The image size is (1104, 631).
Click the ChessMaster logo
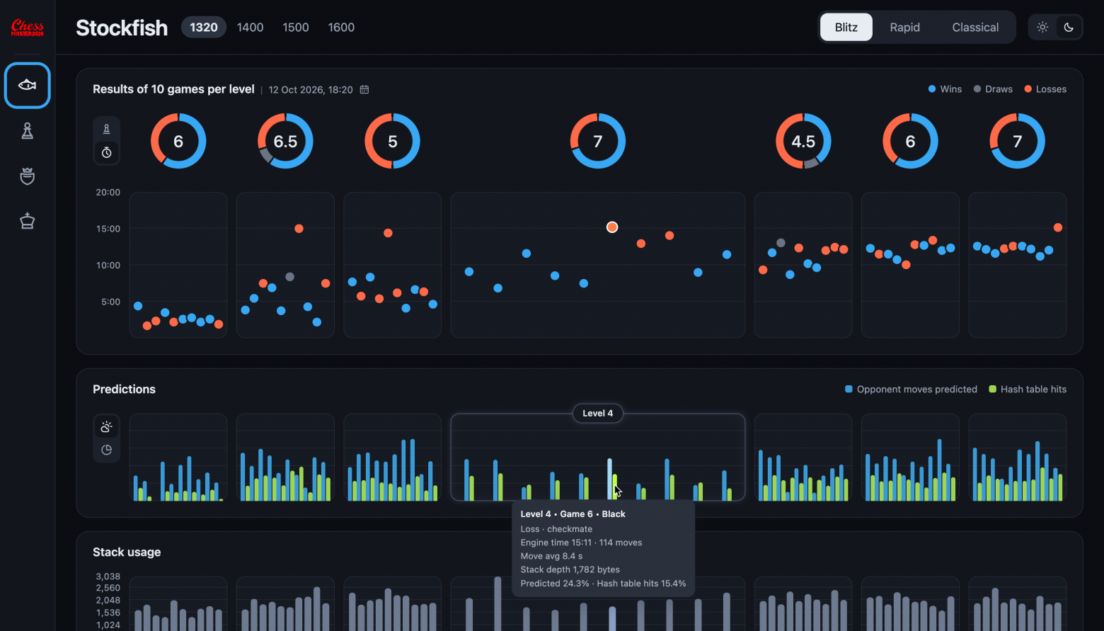[28, 28]
